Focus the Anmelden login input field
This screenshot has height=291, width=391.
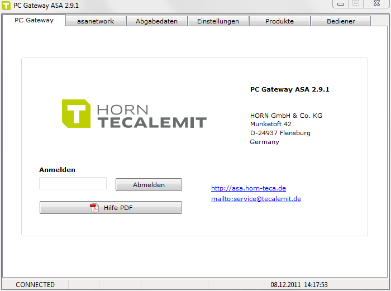[73, 183]
